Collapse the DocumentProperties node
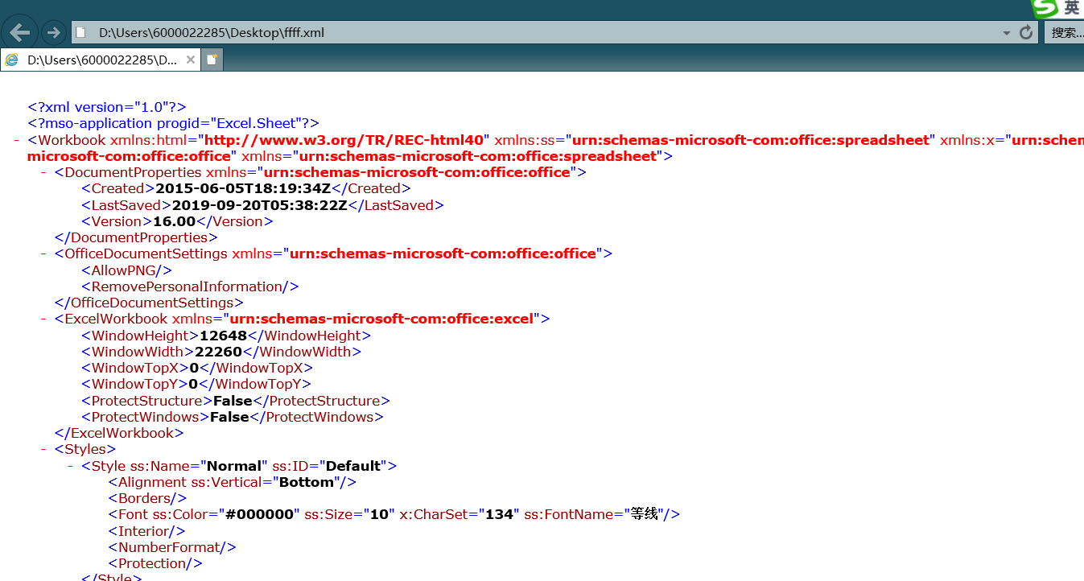The height and width of the screenshot is (581, 1084). coord(43,171)
